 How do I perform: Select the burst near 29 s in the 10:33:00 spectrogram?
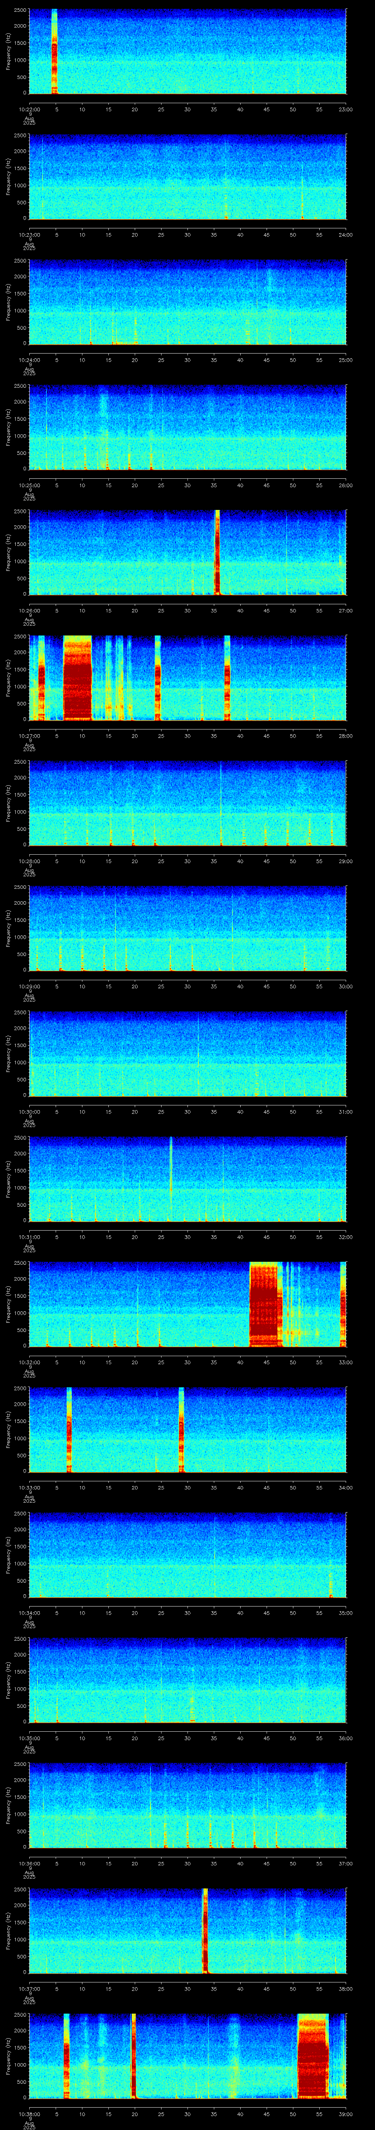click(181, 1430)
